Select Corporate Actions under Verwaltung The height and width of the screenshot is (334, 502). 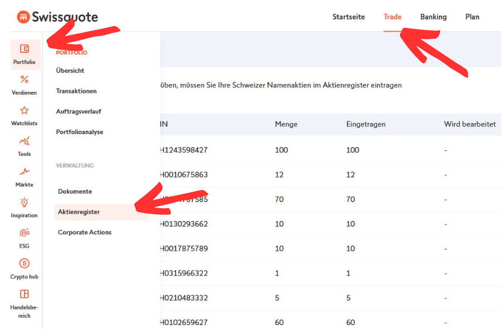click(x=85, y=233)
